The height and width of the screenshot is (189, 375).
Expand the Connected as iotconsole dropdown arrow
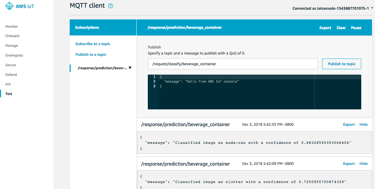[372, 8]
